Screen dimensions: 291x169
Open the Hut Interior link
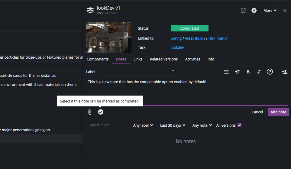click(x=218, y=38)
